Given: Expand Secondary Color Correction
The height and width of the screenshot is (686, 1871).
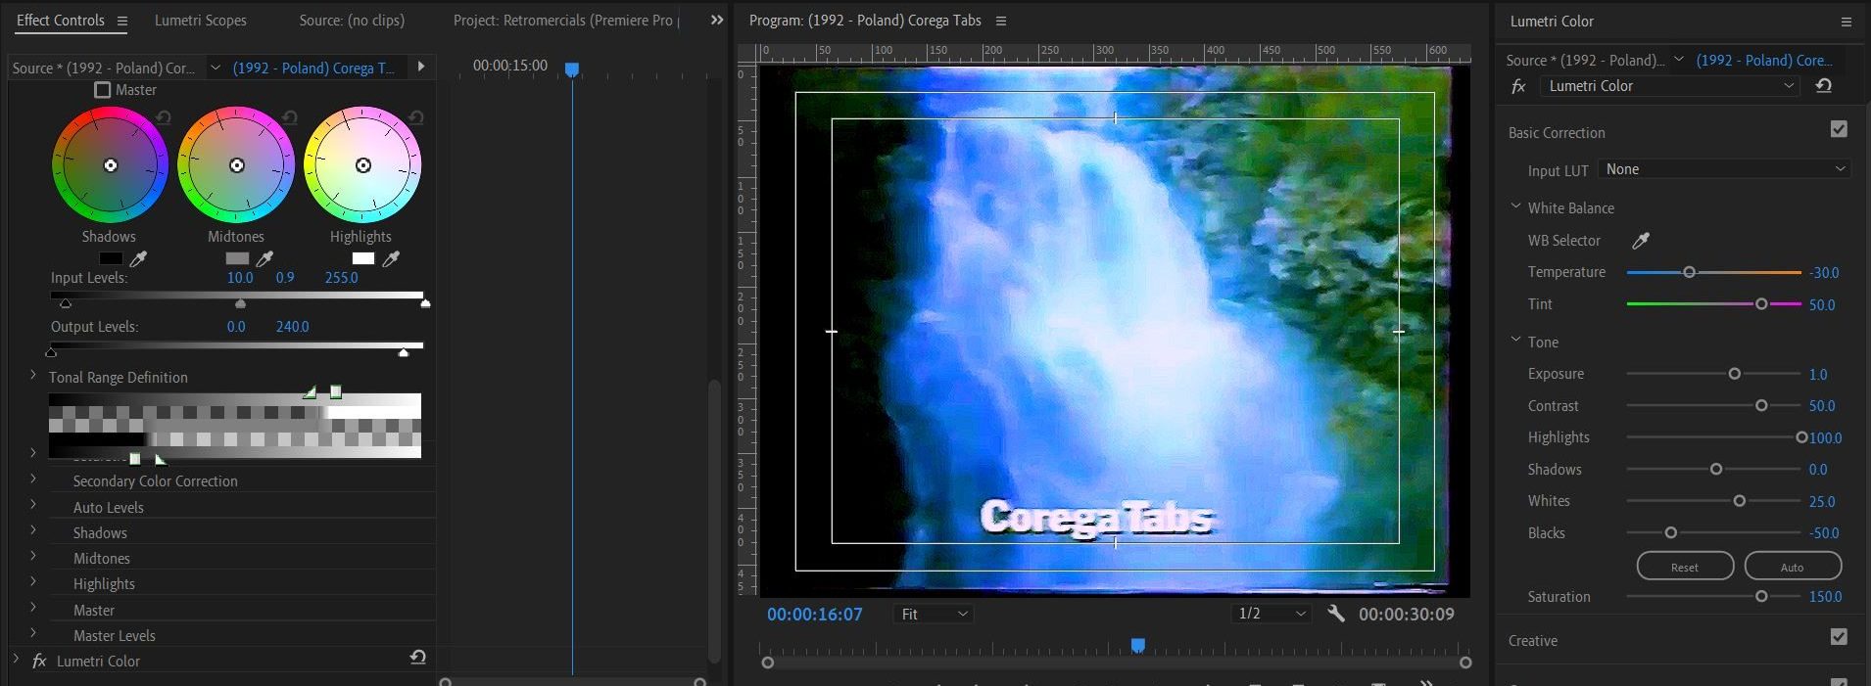Looking at the screenshot, I should pos(32,479).
